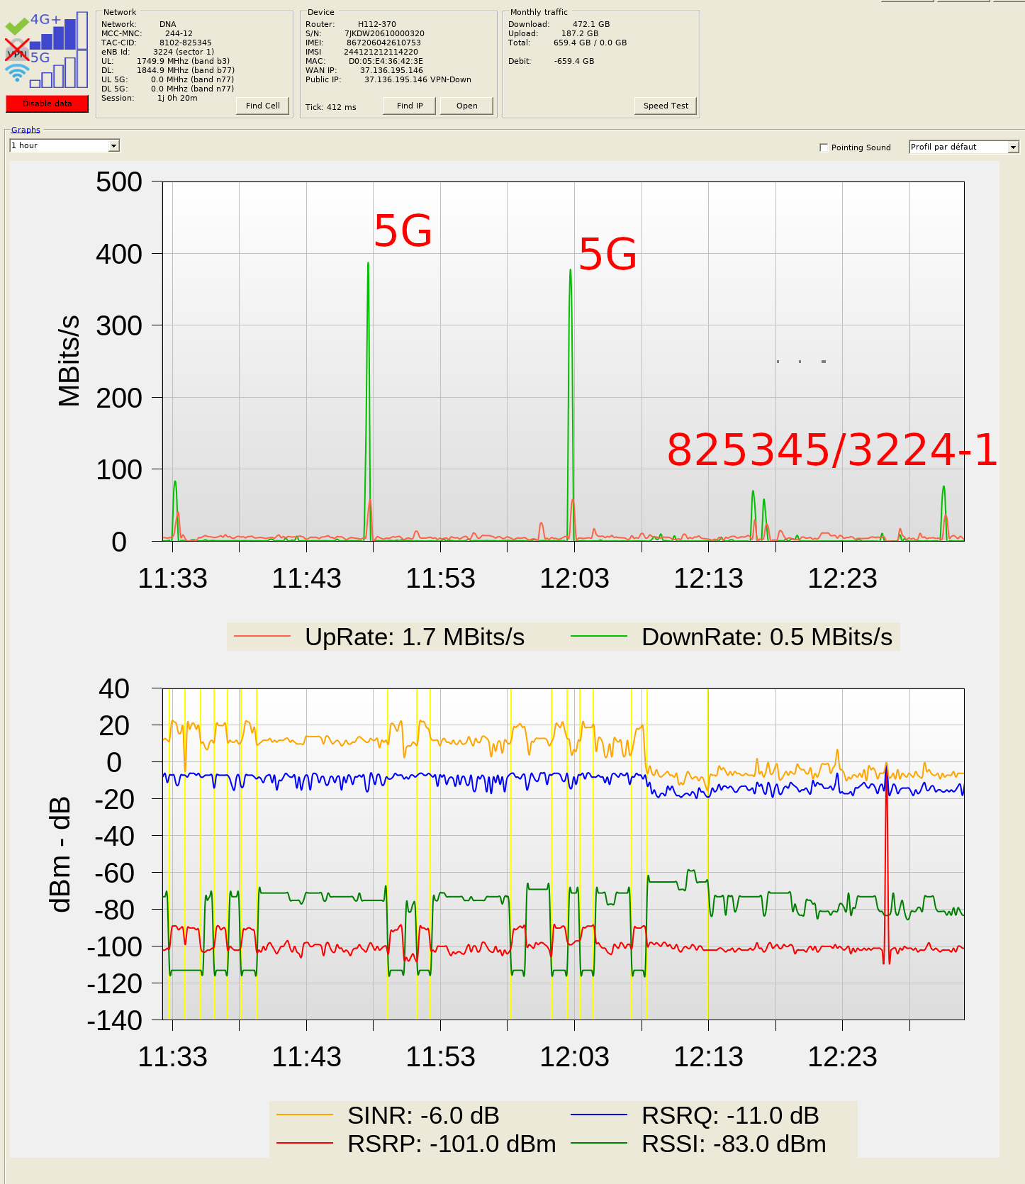This screenshot has width=1025, height=1184.
Task: Click the Graphs link
Action: [x=26, y=130]
